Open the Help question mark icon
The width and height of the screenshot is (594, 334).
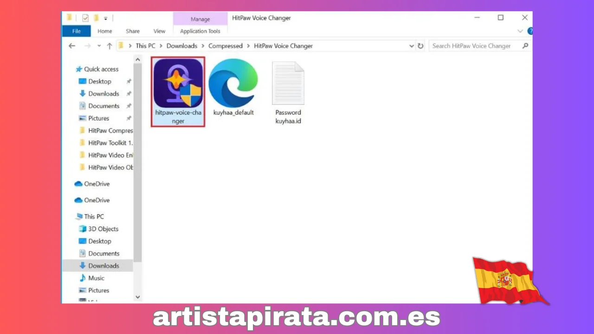(530, 31)
